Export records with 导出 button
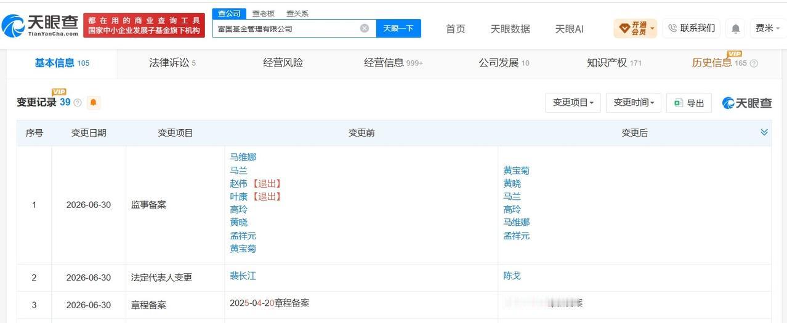This screenshot has width=787, height=323. (689, 103)
